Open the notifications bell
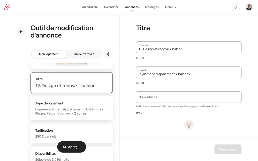Viewport: 258px width, 161px height. (236, 7)
